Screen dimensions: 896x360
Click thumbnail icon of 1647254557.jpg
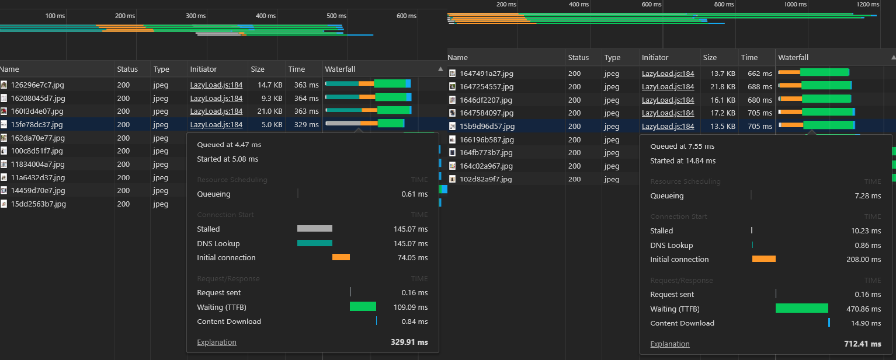pyautogui.click(x=452, y=86)
